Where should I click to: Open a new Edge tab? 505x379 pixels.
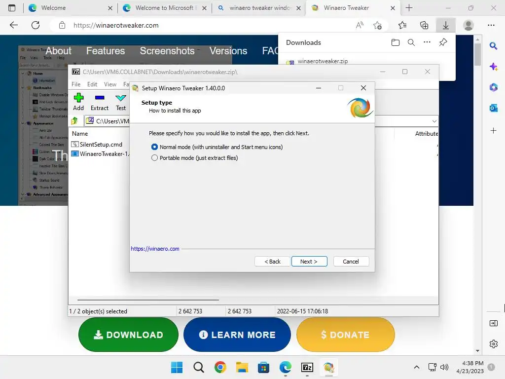click(409, 8)
